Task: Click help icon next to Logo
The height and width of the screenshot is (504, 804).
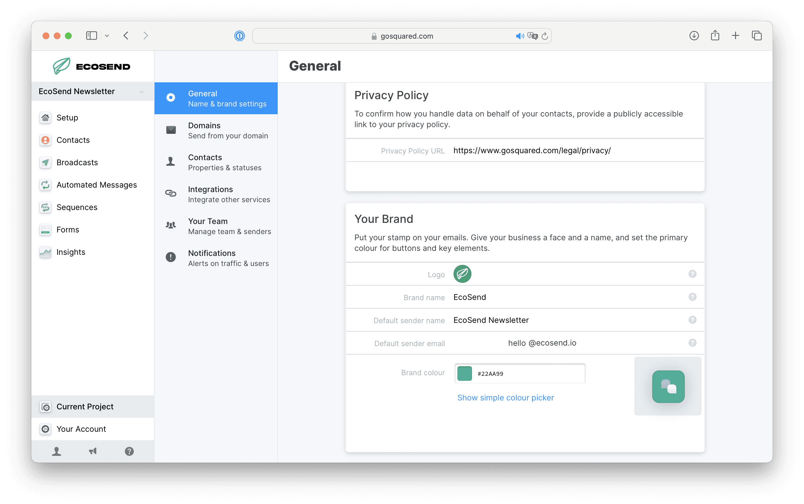Action: point(692,274)
